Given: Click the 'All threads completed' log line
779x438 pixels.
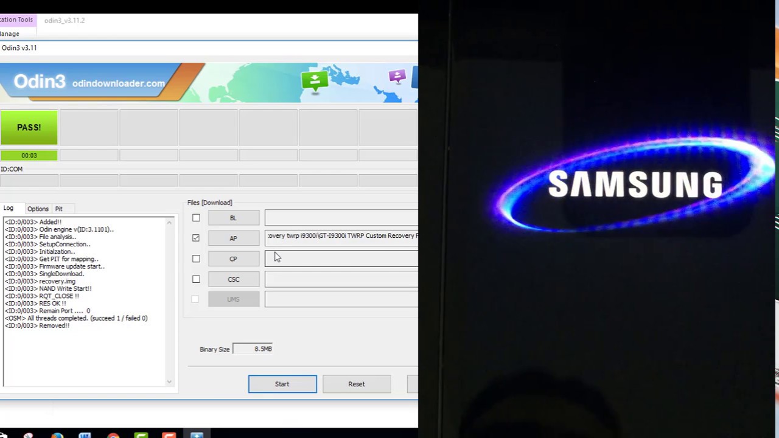Looking at the screenshot, I should coord(76,318).
